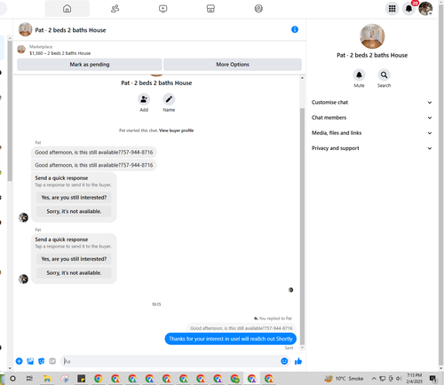Screen dimensions: 444x385
Task: Click the 19:15 timestamp in the chat
Action: 156,304
